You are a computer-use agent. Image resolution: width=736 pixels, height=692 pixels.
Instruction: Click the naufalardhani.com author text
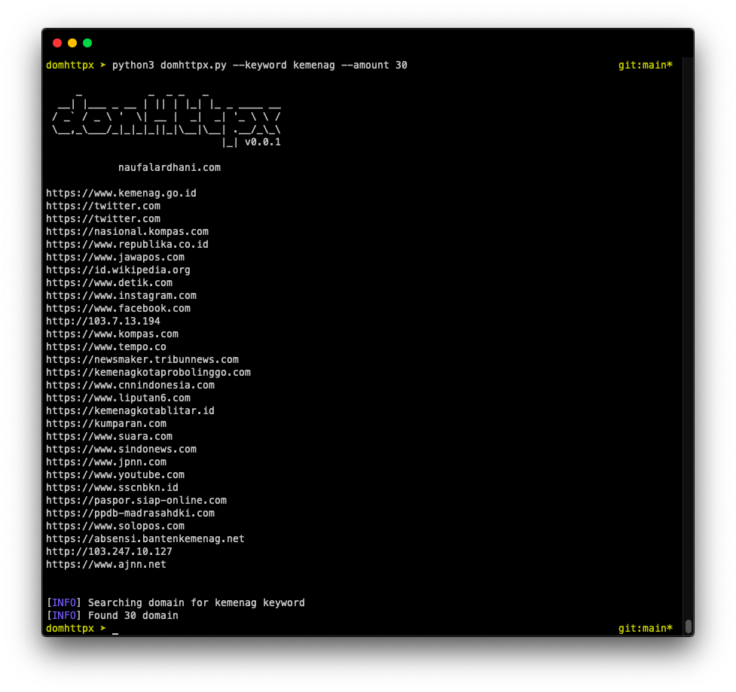point(169,167)
